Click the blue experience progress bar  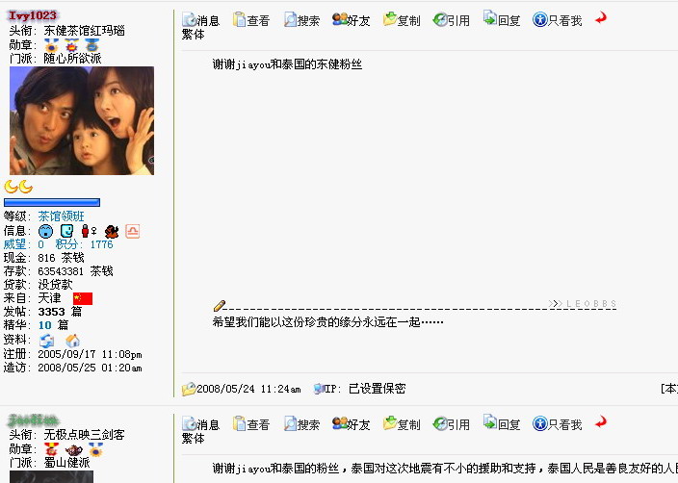[x=52, y=202]
